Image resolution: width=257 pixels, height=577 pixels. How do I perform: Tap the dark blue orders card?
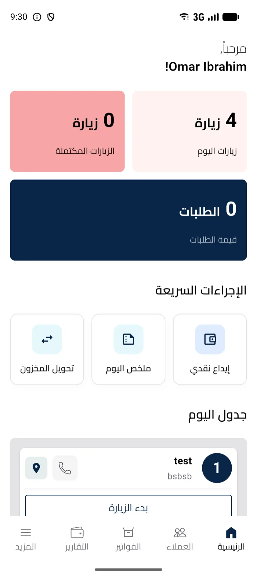point(128,220)
